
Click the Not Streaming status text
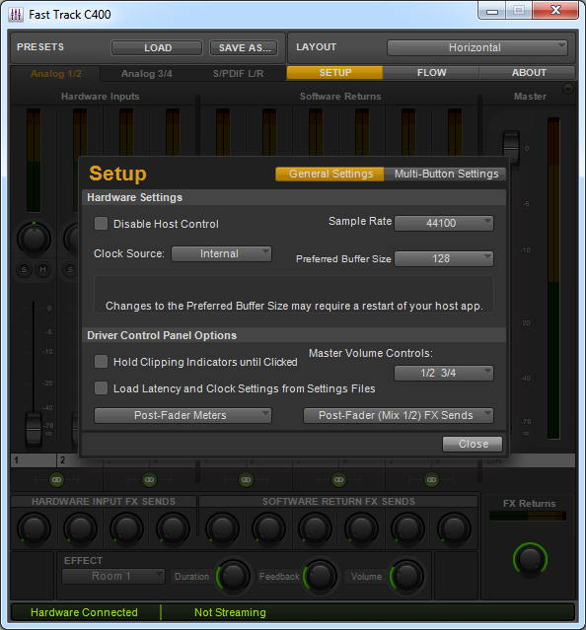click(230, 612)
